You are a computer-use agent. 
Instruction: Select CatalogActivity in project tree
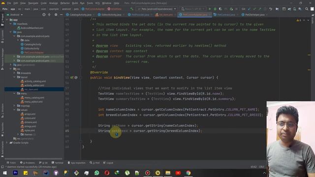coord(32,44)
